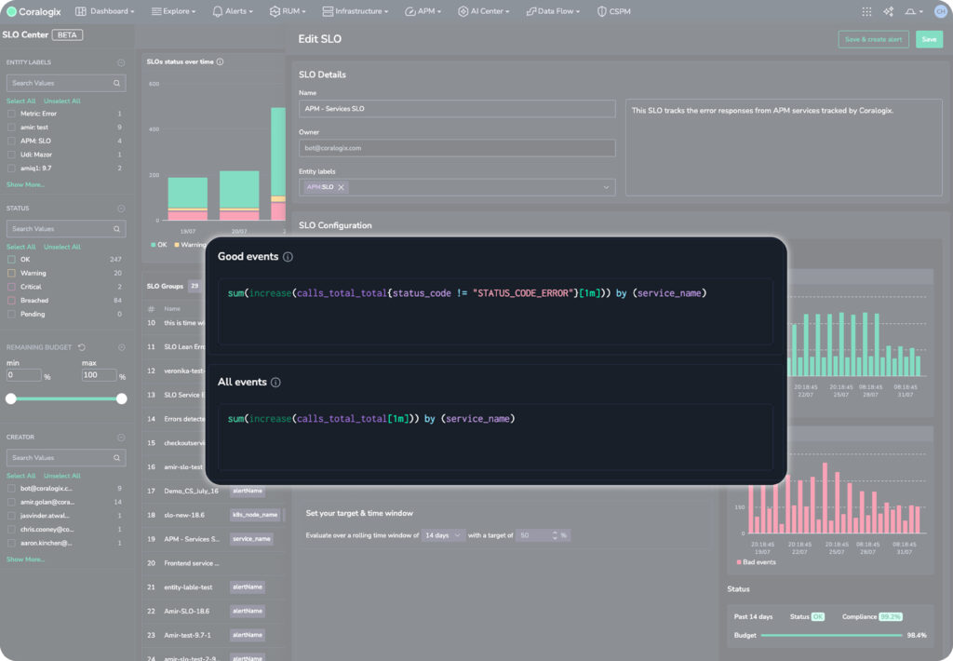Screen dimensions: 953x661
Task: Click the max budget percentage field
Action: 99,375
